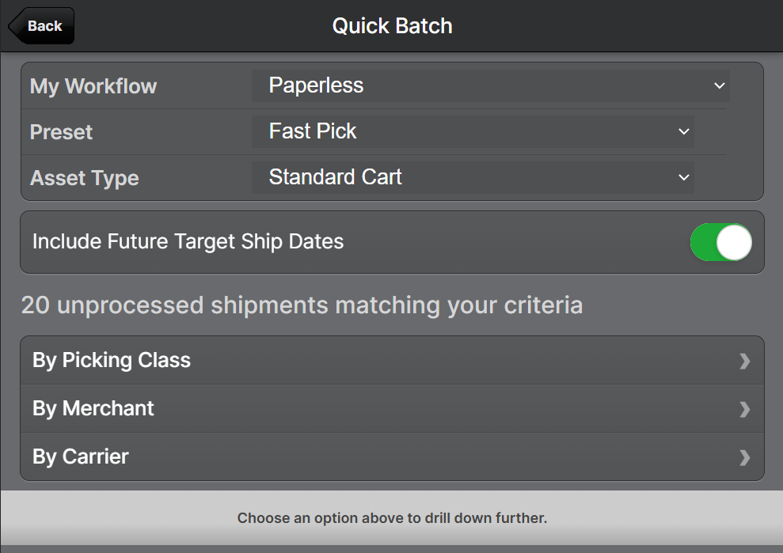Click the Asset Type dropdown caret icon
Image resolution: width=783 pixels, height=553 pixels.
click(684, 177)
